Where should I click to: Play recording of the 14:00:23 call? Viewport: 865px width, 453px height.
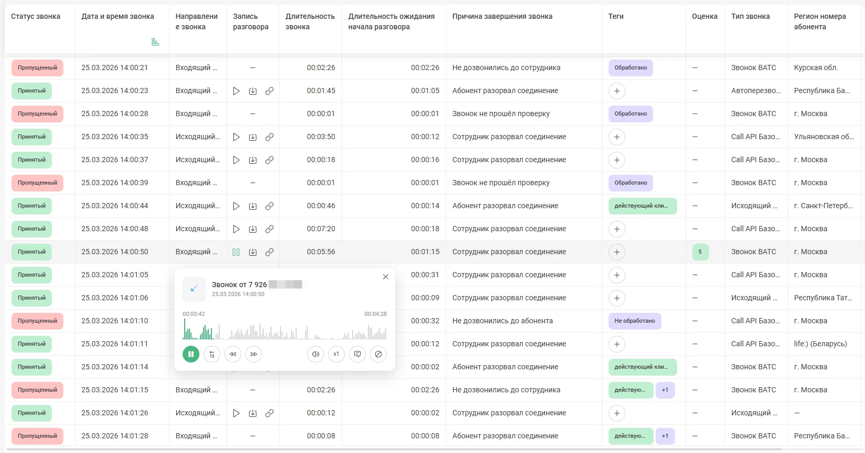[x=237, y=91]
